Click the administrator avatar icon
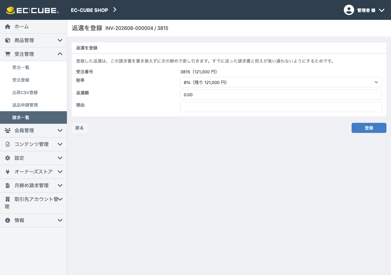This screenshot has width=391, height=275. [x=349, y=10]
